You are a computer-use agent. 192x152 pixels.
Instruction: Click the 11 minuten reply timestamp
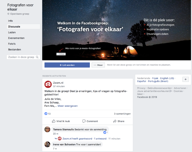coord(114,139)
